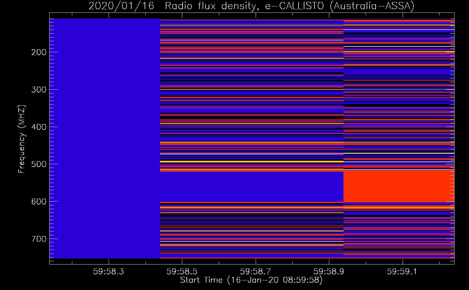Click the 400 frequency tick label
The image size is (469, 290).
tap(39, 127)
